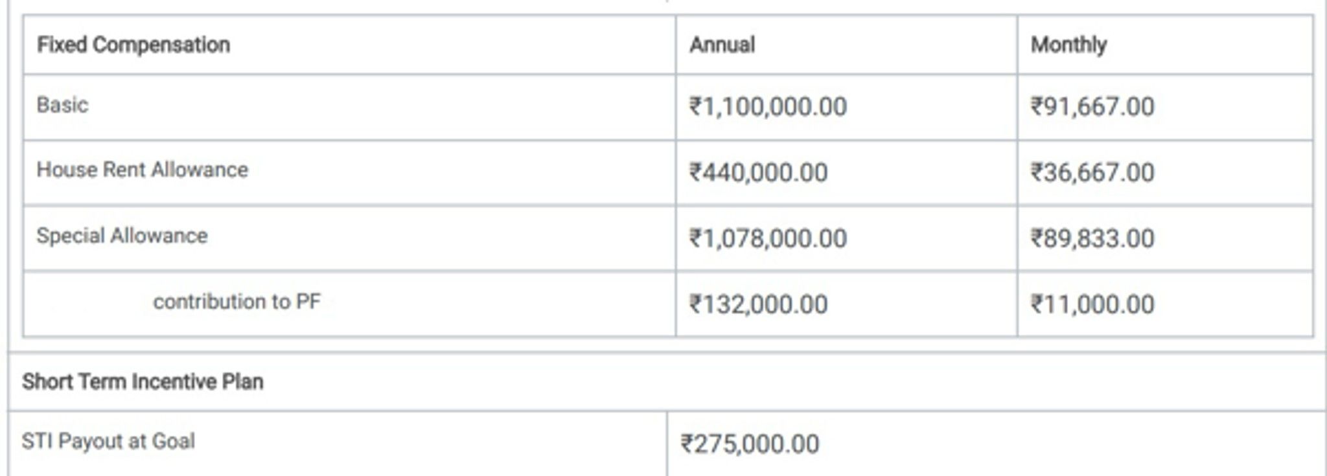Image resolution: width=1327 pixels, height=476 pixels.
Task: Click PF monthly amount ₹11,000.00
Action: 1092,304
